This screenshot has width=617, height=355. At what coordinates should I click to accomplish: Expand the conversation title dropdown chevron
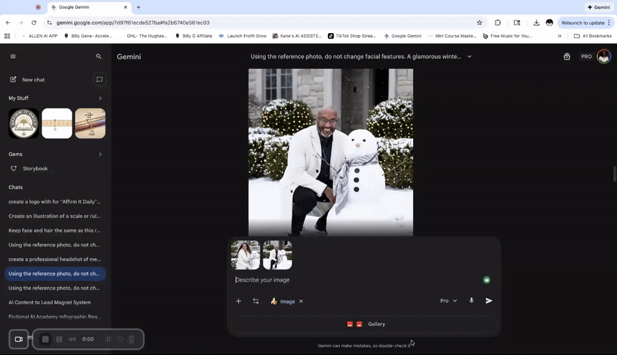point(469,57)
